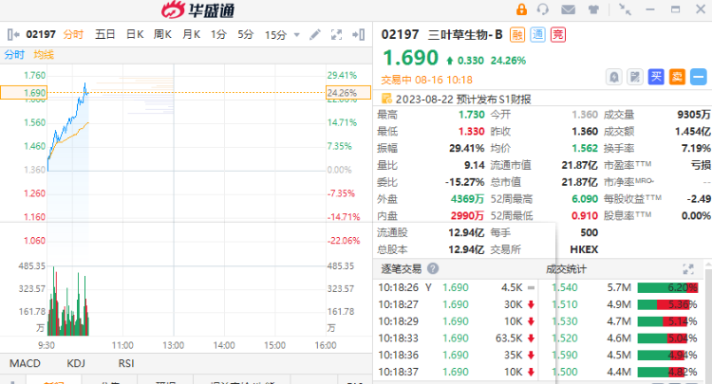Viewport: 712px width, 384px height.
Task: Click the 窝 warrant badge
Action: tap(558, 35)
